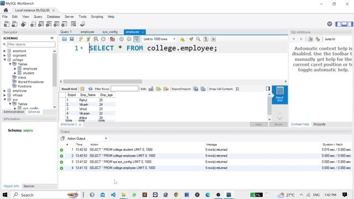The width and height of the screenshot is (354, 199).
Task: Open a script file in the query editor
Action: pyautogui.click(x=64, y=39)
